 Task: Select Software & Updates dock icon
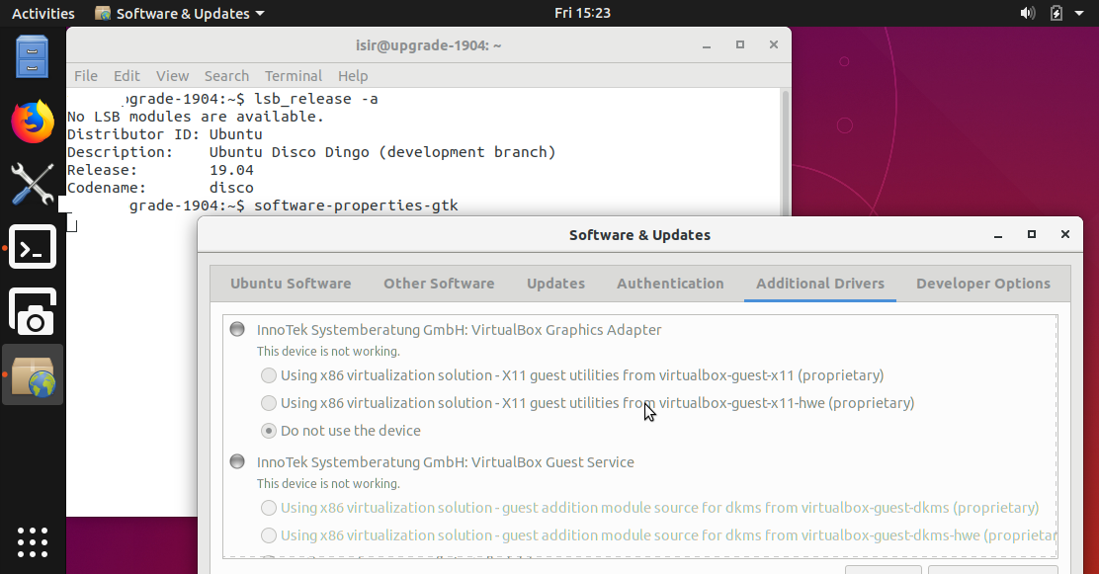pos(33,375)
